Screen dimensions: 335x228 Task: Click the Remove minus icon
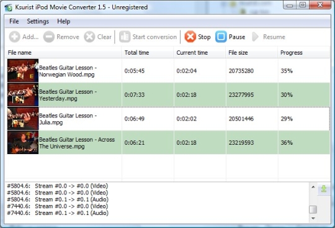click(x=49, y=37)
